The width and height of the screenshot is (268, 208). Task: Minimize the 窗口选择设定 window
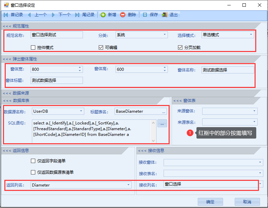pyautogui.click(x=229, y=5)
